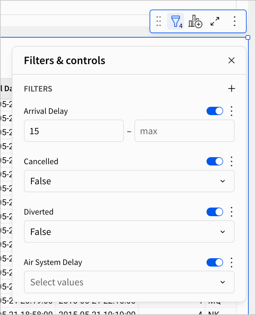Expand the Diverted value dropdown
The width and height of the screenshot is (256, 315).
pyautogui.click(x=129, y=231)
